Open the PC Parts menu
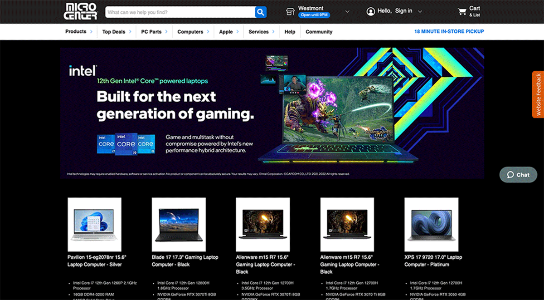The width and height of the screenshot is (544, 300). click(151, 32)
